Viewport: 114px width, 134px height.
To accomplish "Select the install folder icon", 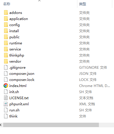I will 6,31.
